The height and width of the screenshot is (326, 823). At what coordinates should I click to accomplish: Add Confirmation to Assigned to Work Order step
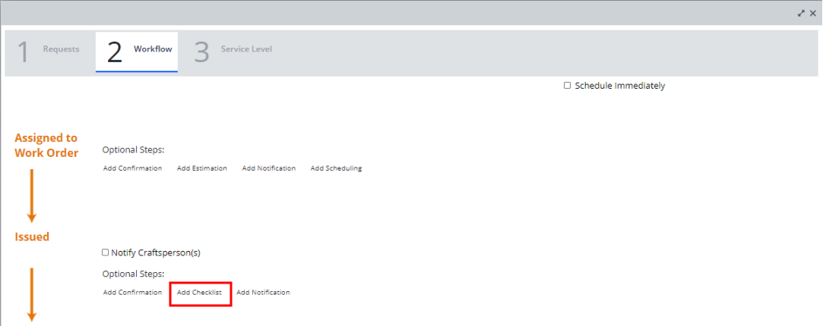[x=132, y=168]
